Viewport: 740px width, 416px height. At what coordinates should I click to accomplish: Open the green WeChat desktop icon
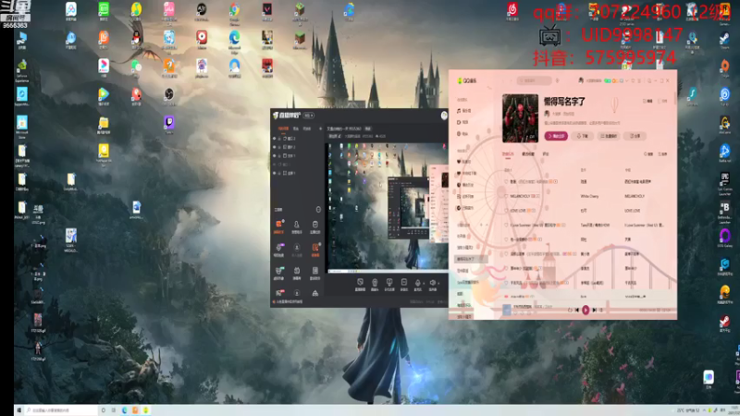point(136,67)
